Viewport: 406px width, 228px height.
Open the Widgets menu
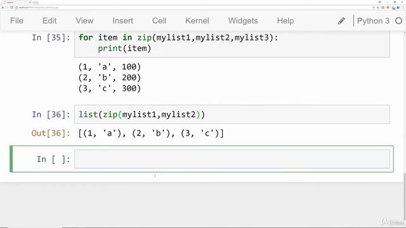[243, 21]
